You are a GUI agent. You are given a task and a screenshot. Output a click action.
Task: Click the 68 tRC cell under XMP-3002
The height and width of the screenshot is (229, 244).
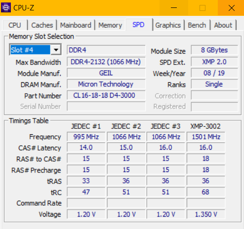(206, 192)
